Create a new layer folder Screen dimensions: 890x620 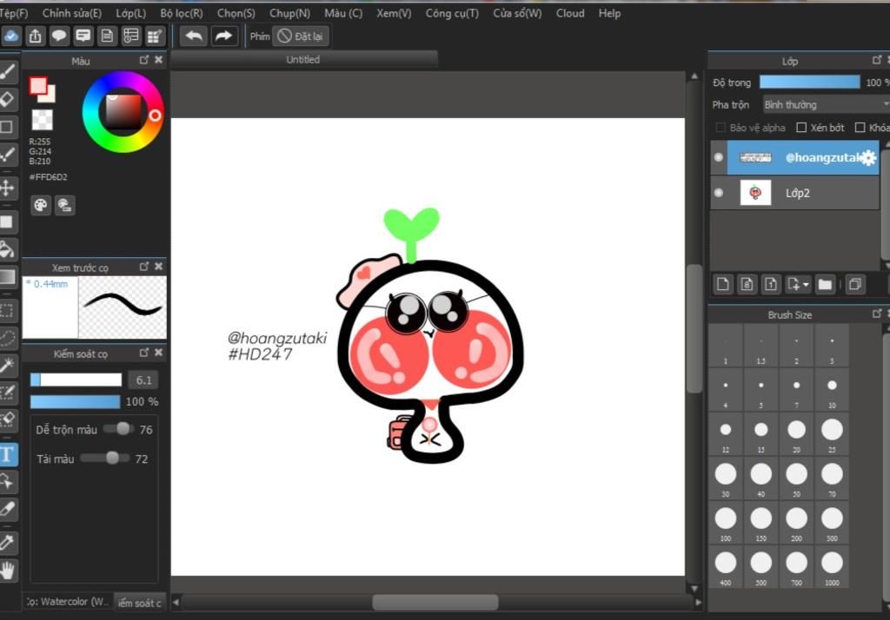tap(825, 284)
